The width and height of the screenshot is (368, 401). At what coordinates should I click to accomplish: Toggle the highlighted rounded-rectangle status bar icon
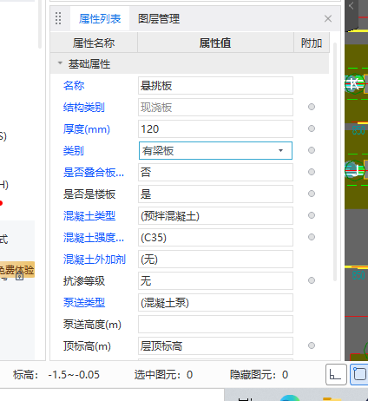coord(359,375)
